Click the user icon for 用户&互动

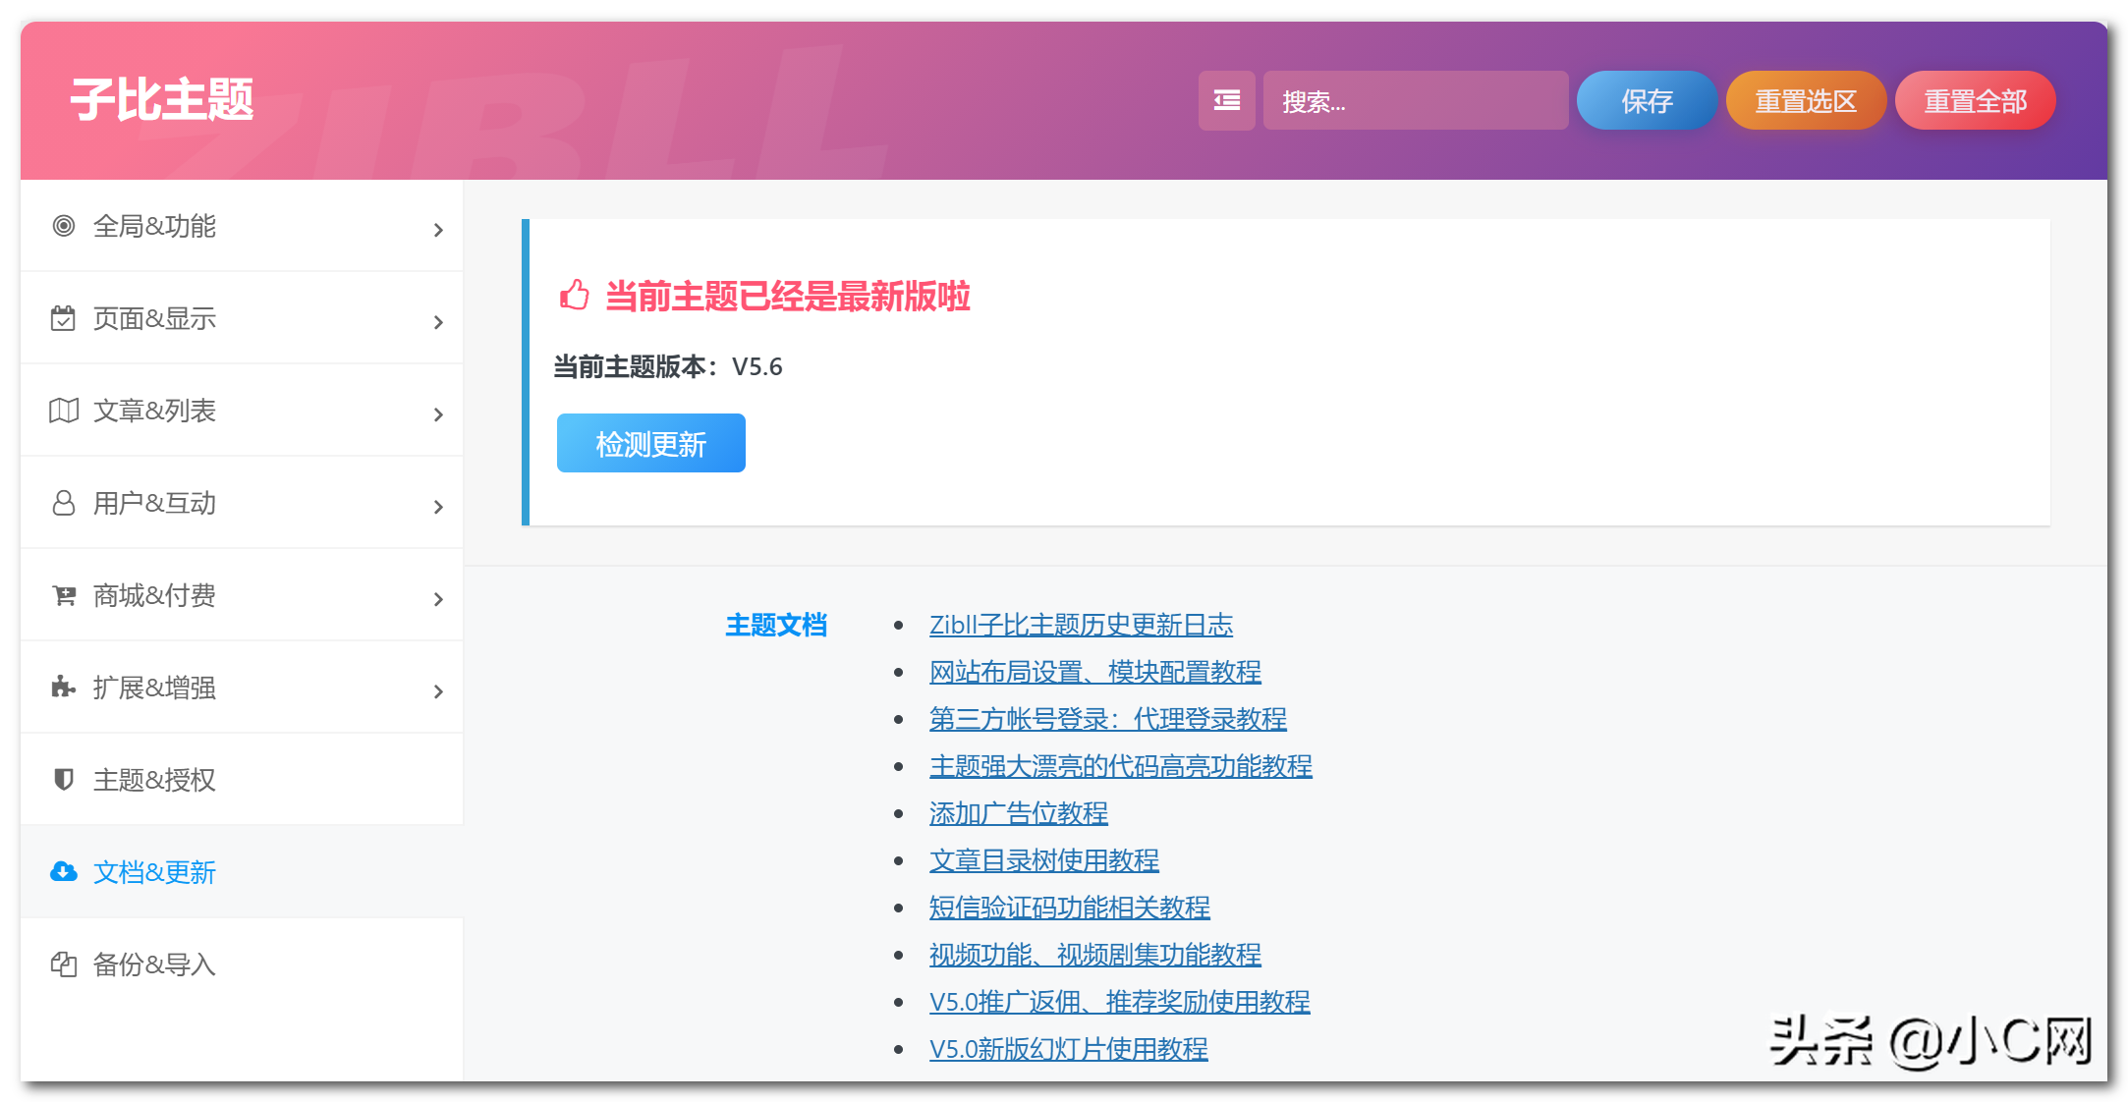64,503
